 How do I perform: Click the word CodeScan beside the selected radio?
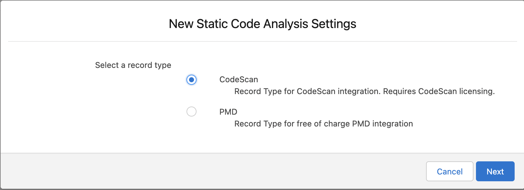tap(239, 80)
